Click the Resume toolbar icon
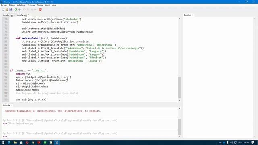This screenshot has width=258, height=145. tap(35, 10)
